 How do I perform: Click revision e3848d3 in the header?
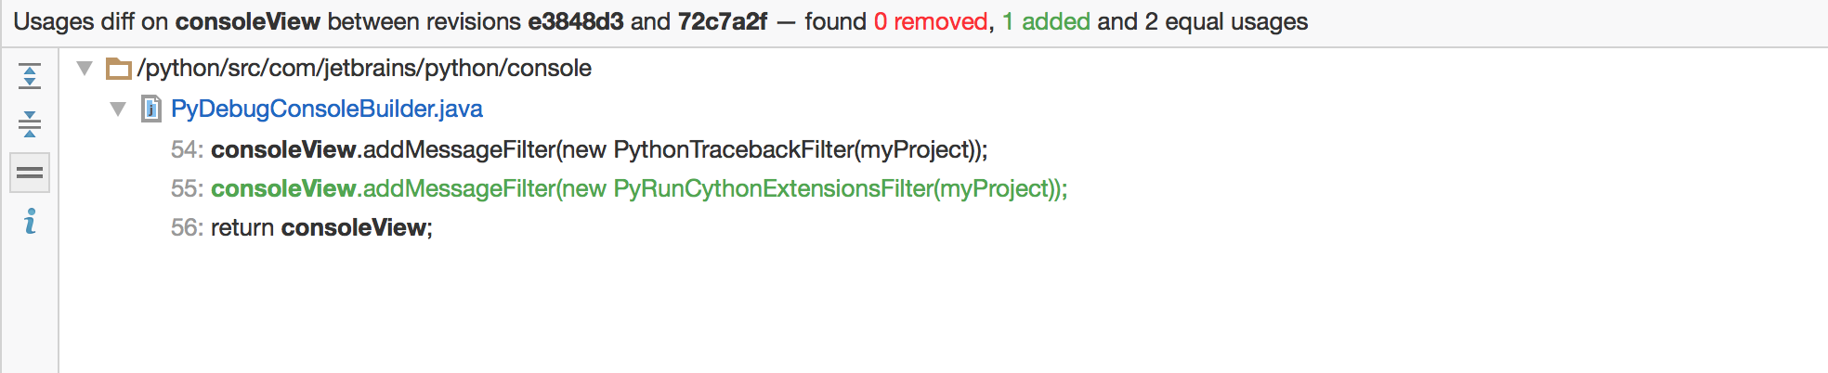(x=576, y=21)
